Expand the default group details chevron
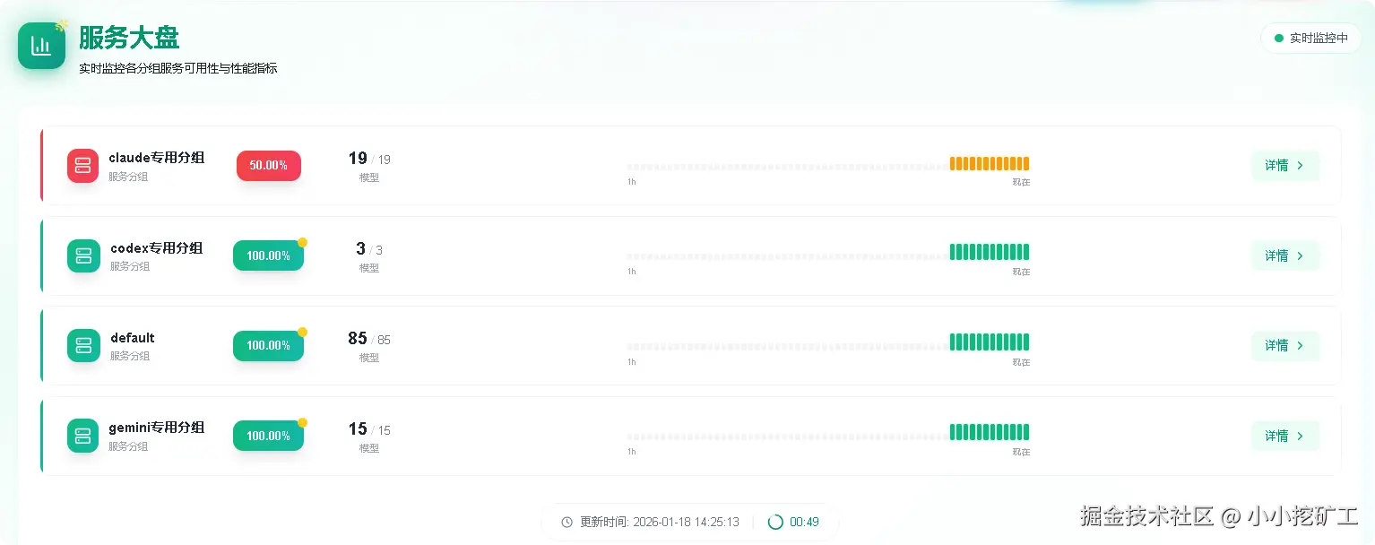 click(x=1301, y=346)
